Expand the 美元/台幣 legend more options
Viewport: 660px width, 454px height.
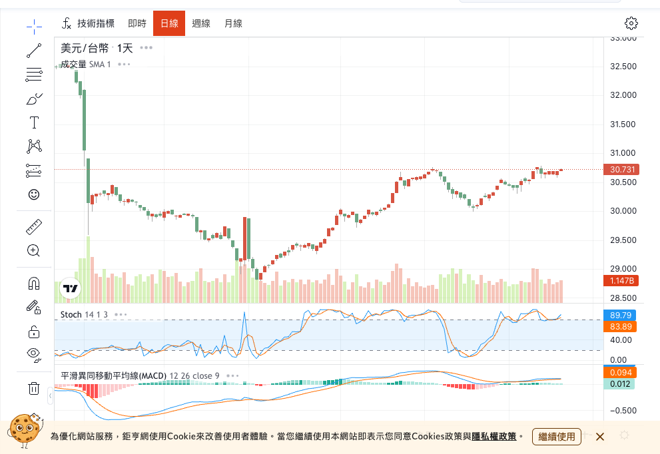point(147,48)
